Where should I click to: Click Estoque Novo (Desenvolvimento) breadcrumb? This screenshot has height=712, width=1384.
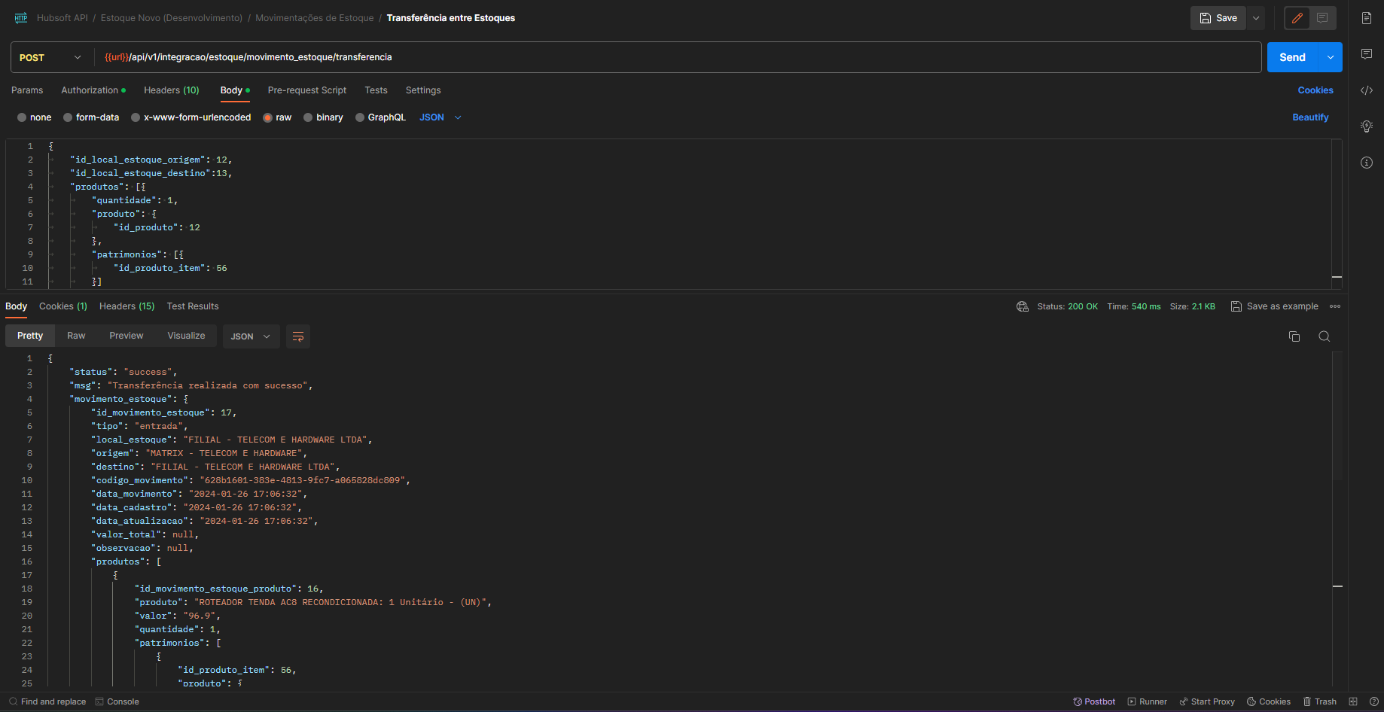[172, 18]
